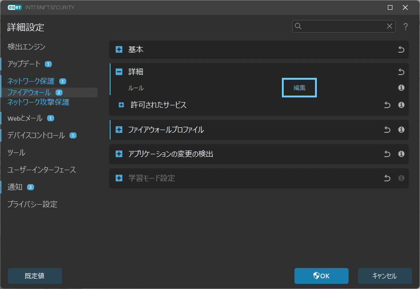Screen dimensions: 420x289
Task: Click the badge 2 next to ファイアウォール
Action: click(59, 93)
